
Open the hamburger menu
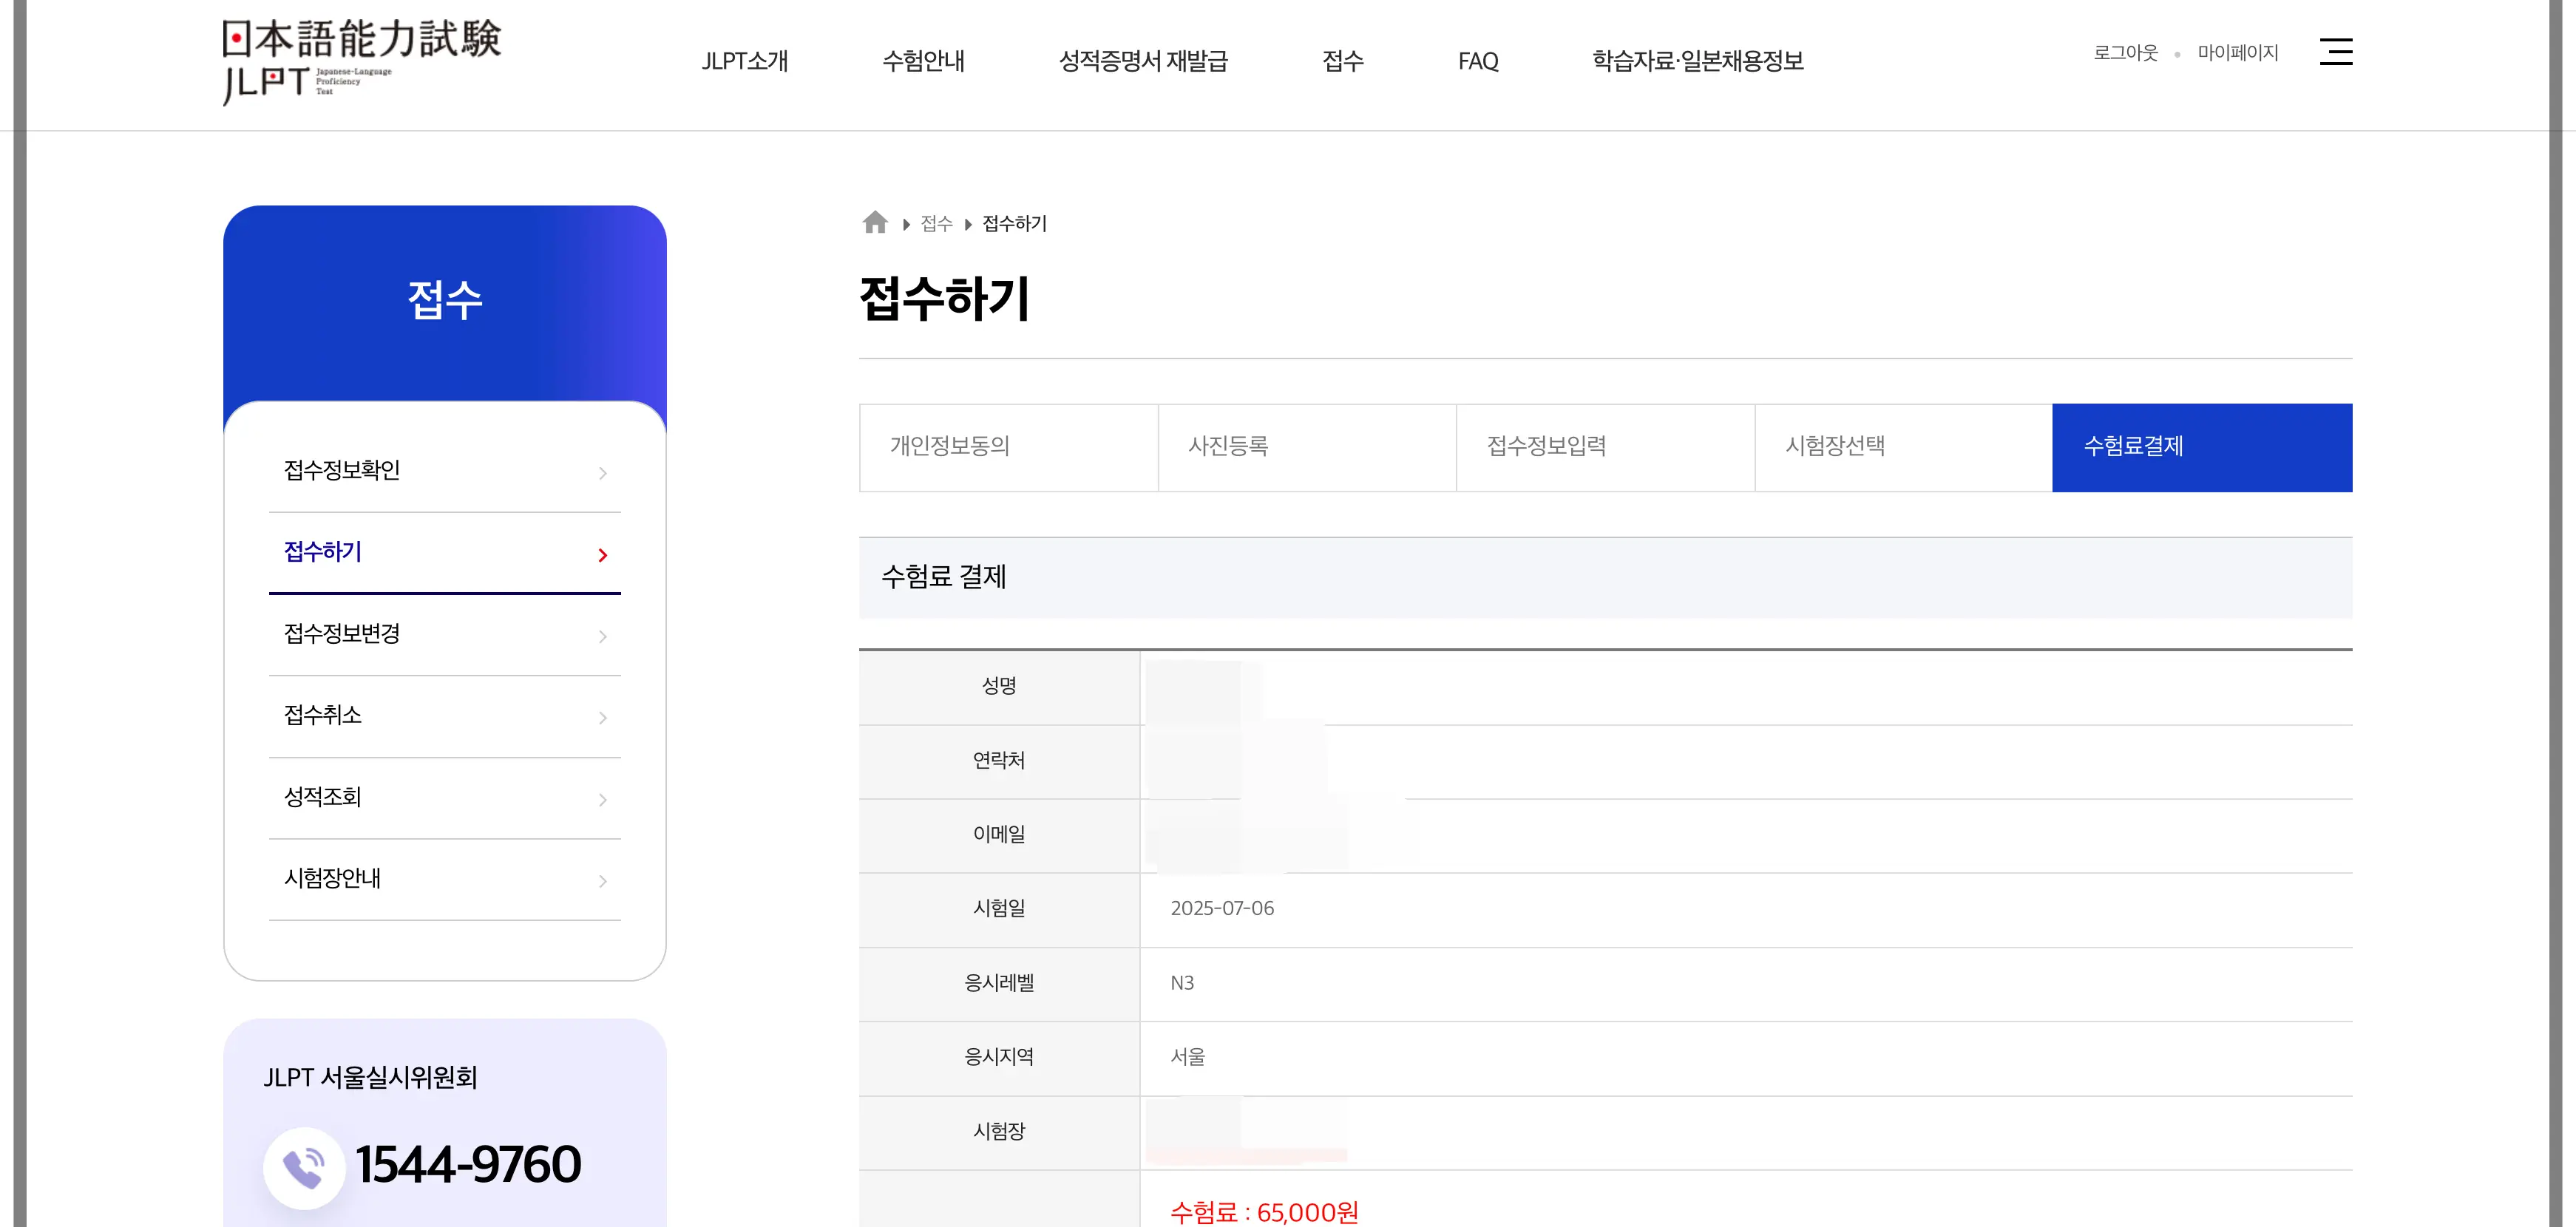click(2337, 52)
